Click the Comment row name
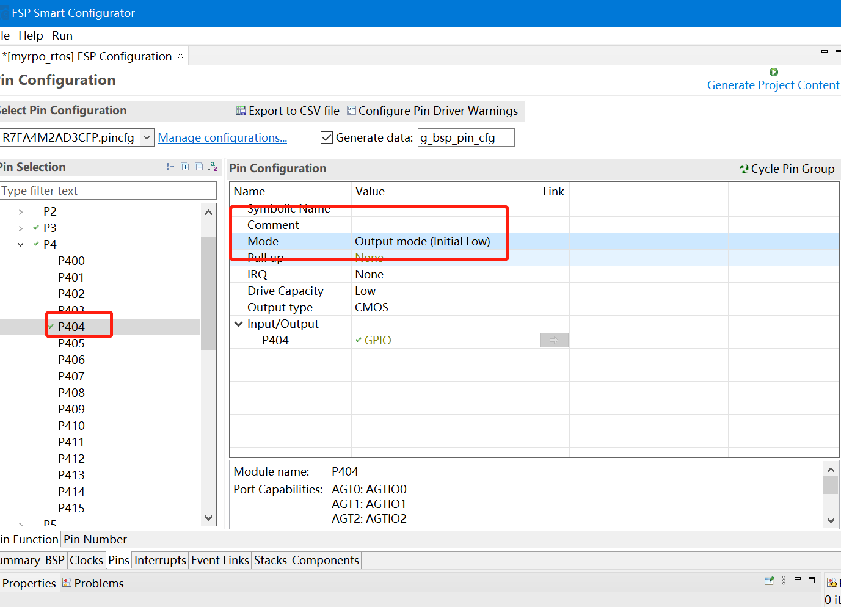Image resolution: width=841 pixels, height=607 pixels. (273, 225)
